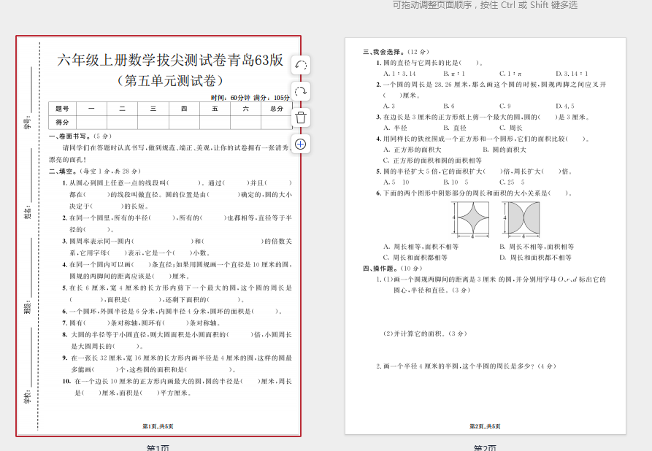The height and width of the screenshot is (451, 652).
Task: Rotate page 1 counterclockwise
Action: coord(300,65)
